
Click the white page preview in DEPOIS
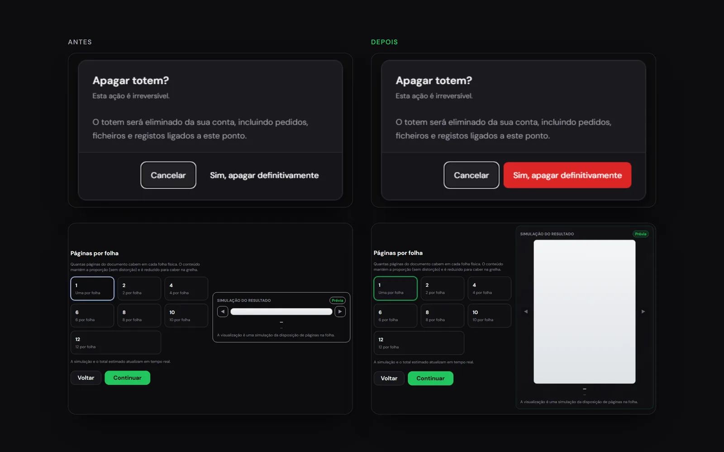click(x=585, y=311)
